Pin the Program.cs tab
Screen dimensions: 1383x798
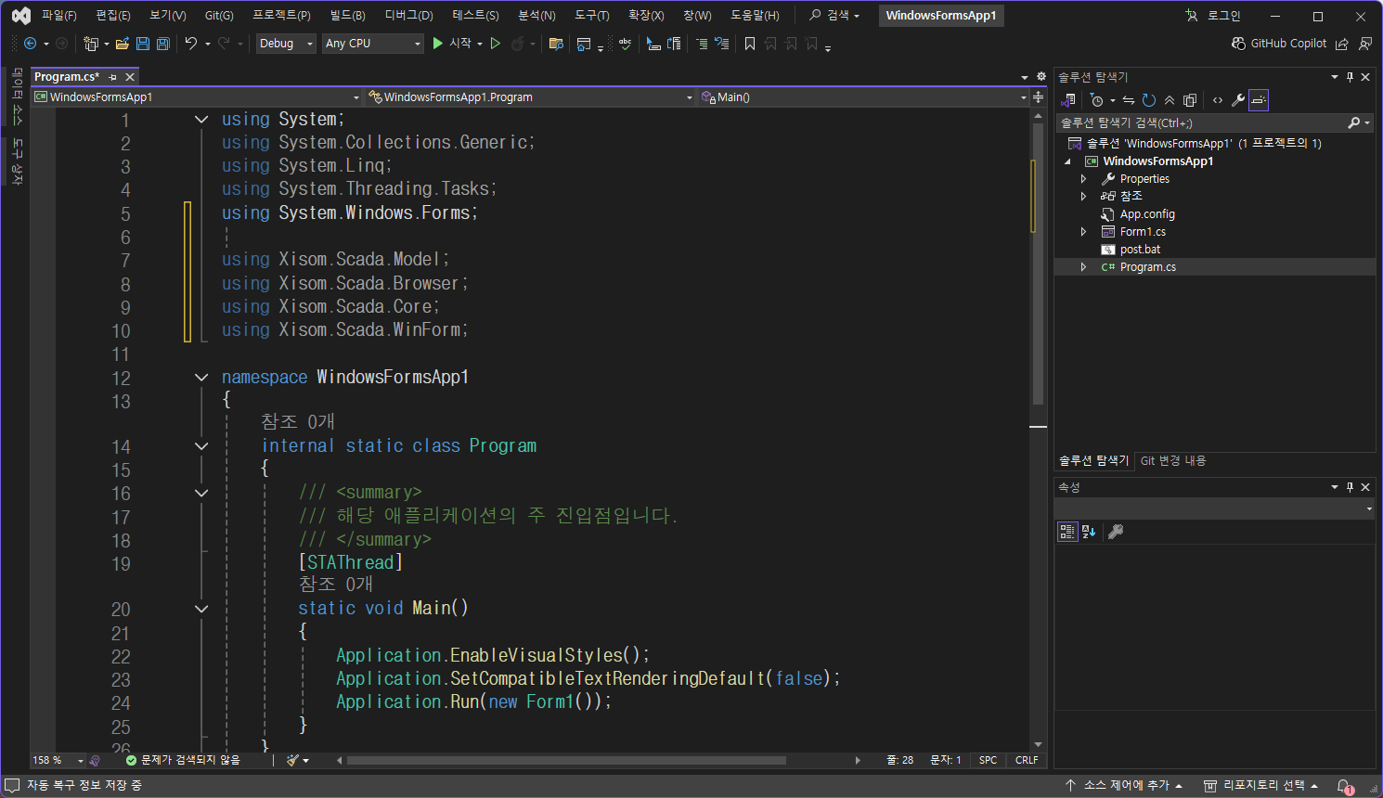point(113,77)
